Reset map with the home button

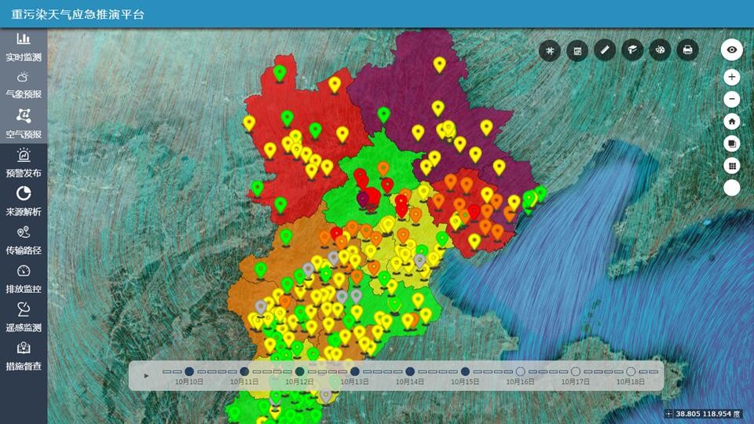coord(732,122)
